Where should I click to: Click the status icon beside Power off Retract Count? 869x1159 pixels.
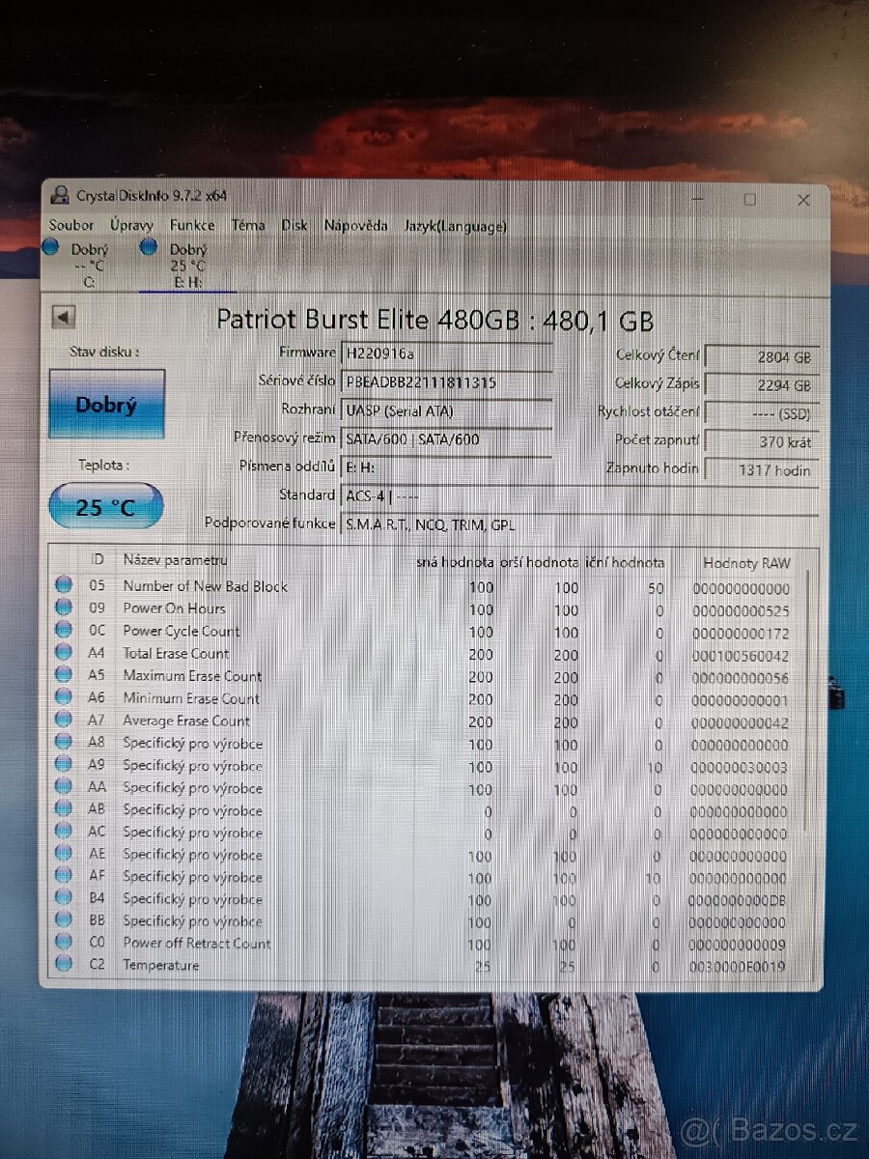pyautogui.click(x=65, y=944)
